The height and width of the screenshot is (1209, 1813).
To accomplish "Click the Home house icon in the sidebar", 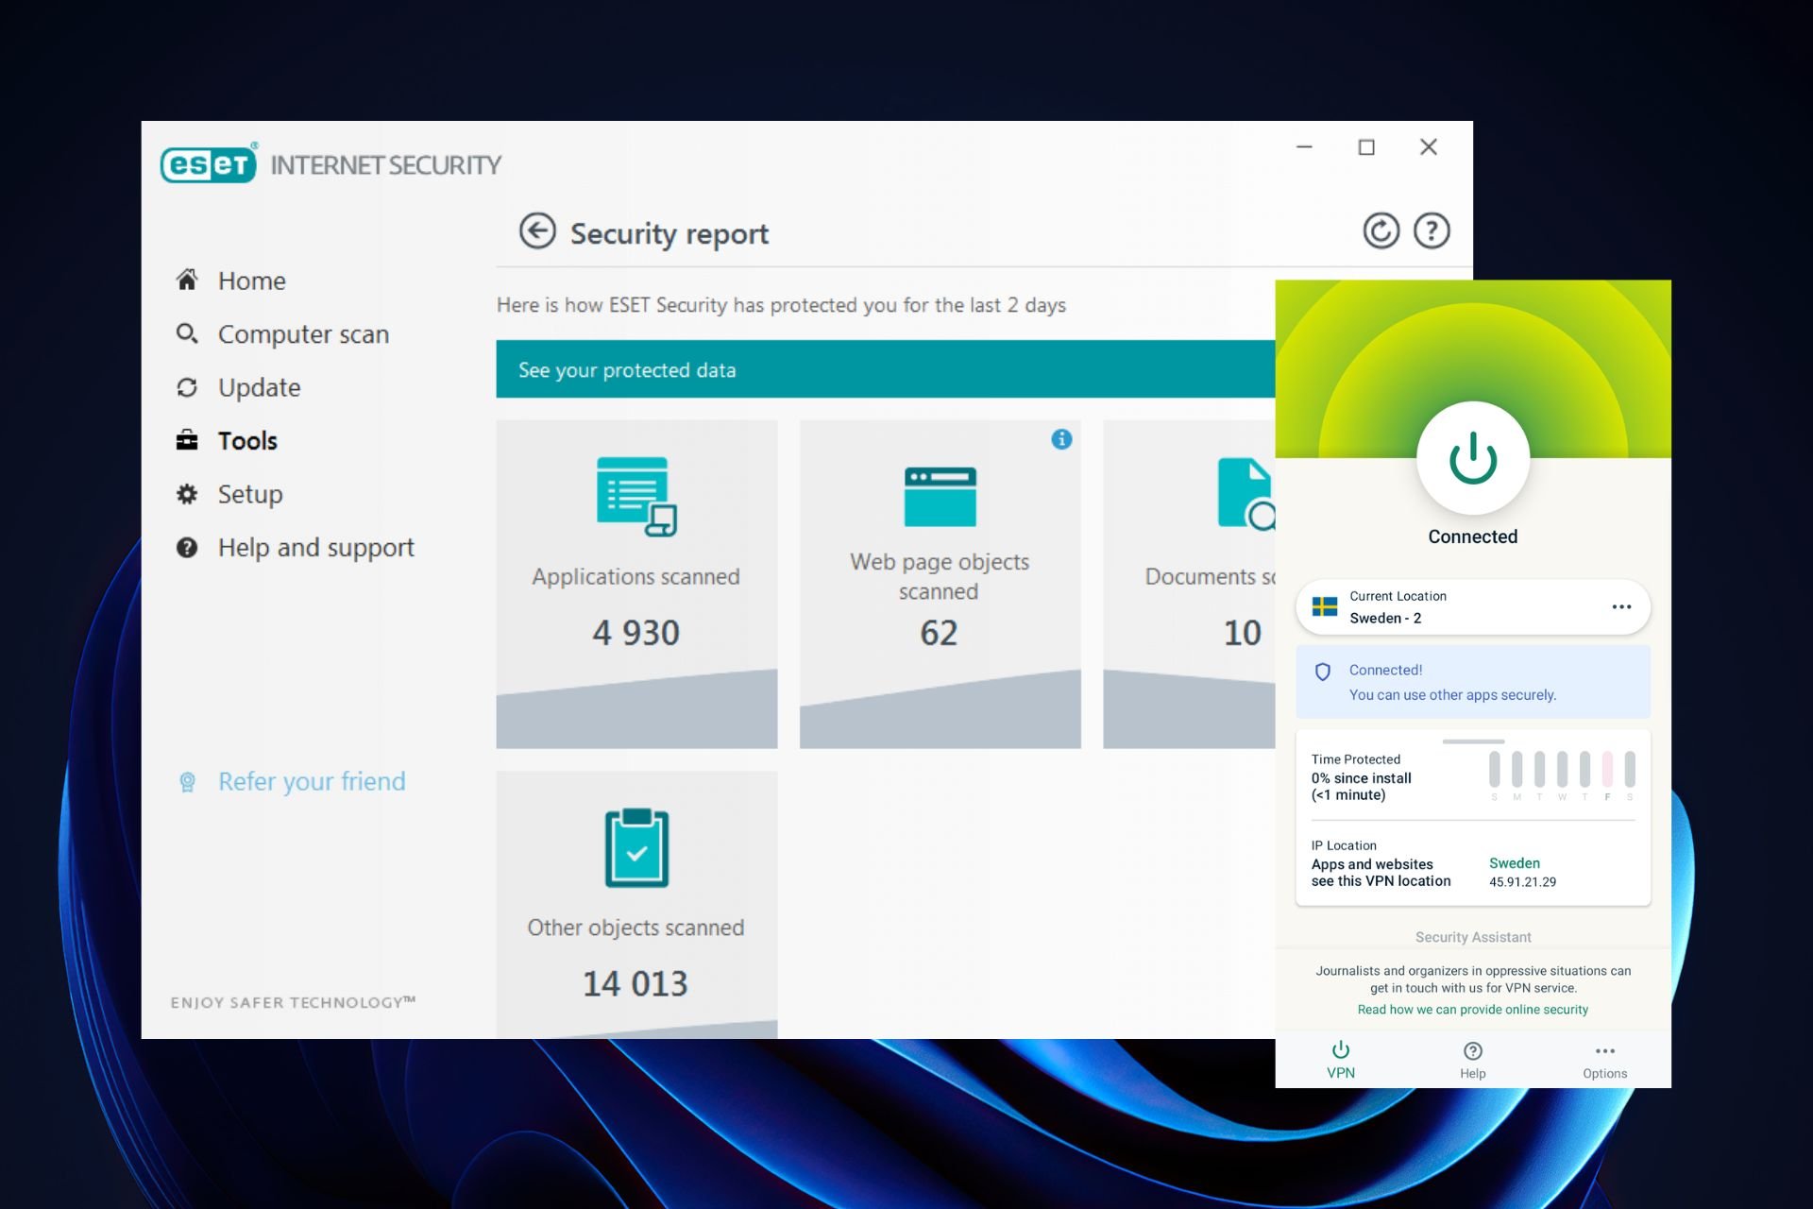I will pyautogui.click(x=187, y=281).
